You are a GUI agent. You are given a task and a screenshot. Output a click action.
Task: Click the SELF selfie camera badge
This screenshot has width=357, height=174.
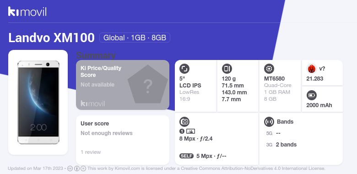(x=186, y=156)
